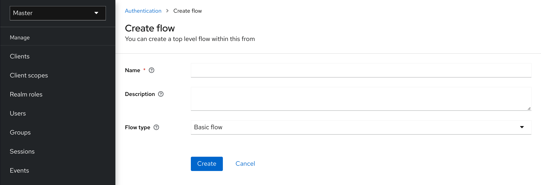Follow the Authentication breadcrumb link

tap(143, 11)
